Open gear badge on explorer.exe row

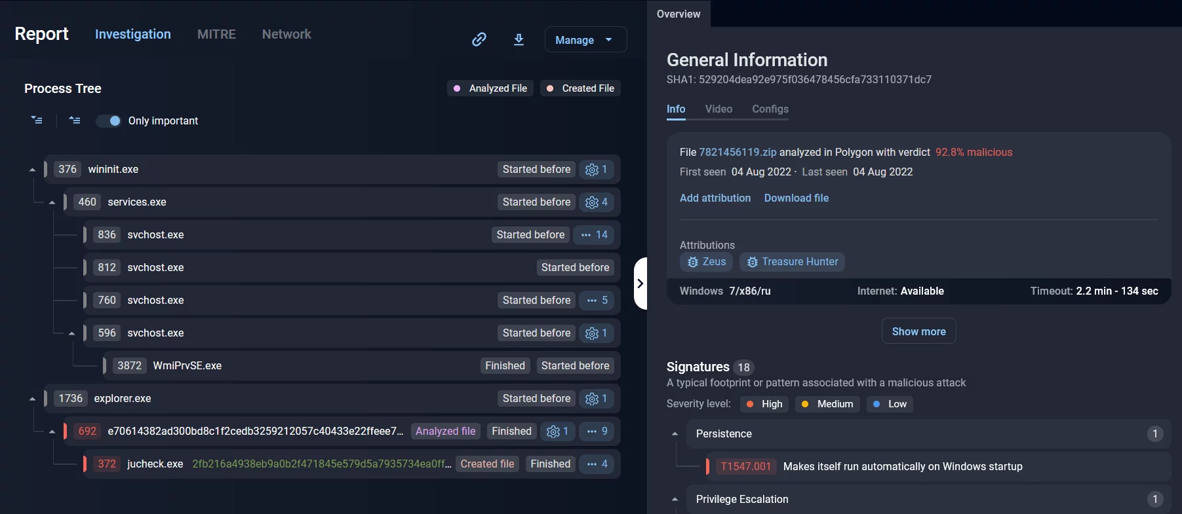coord(597,399)
